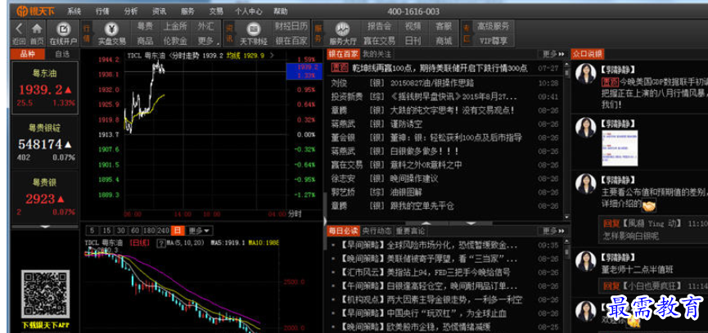Select the 众口说银 tab

(x=588, y=54)
